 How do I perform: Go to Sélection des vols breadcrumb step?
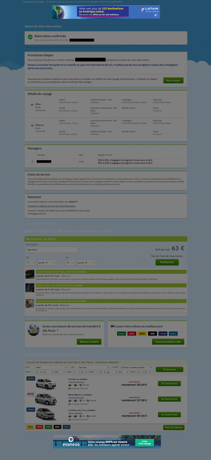[65, 2]
